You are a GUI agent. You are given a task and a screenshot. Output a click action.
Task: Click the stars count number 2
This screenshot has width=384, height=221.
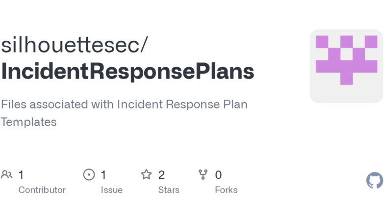pyautogui.click(x=161, y=175)
